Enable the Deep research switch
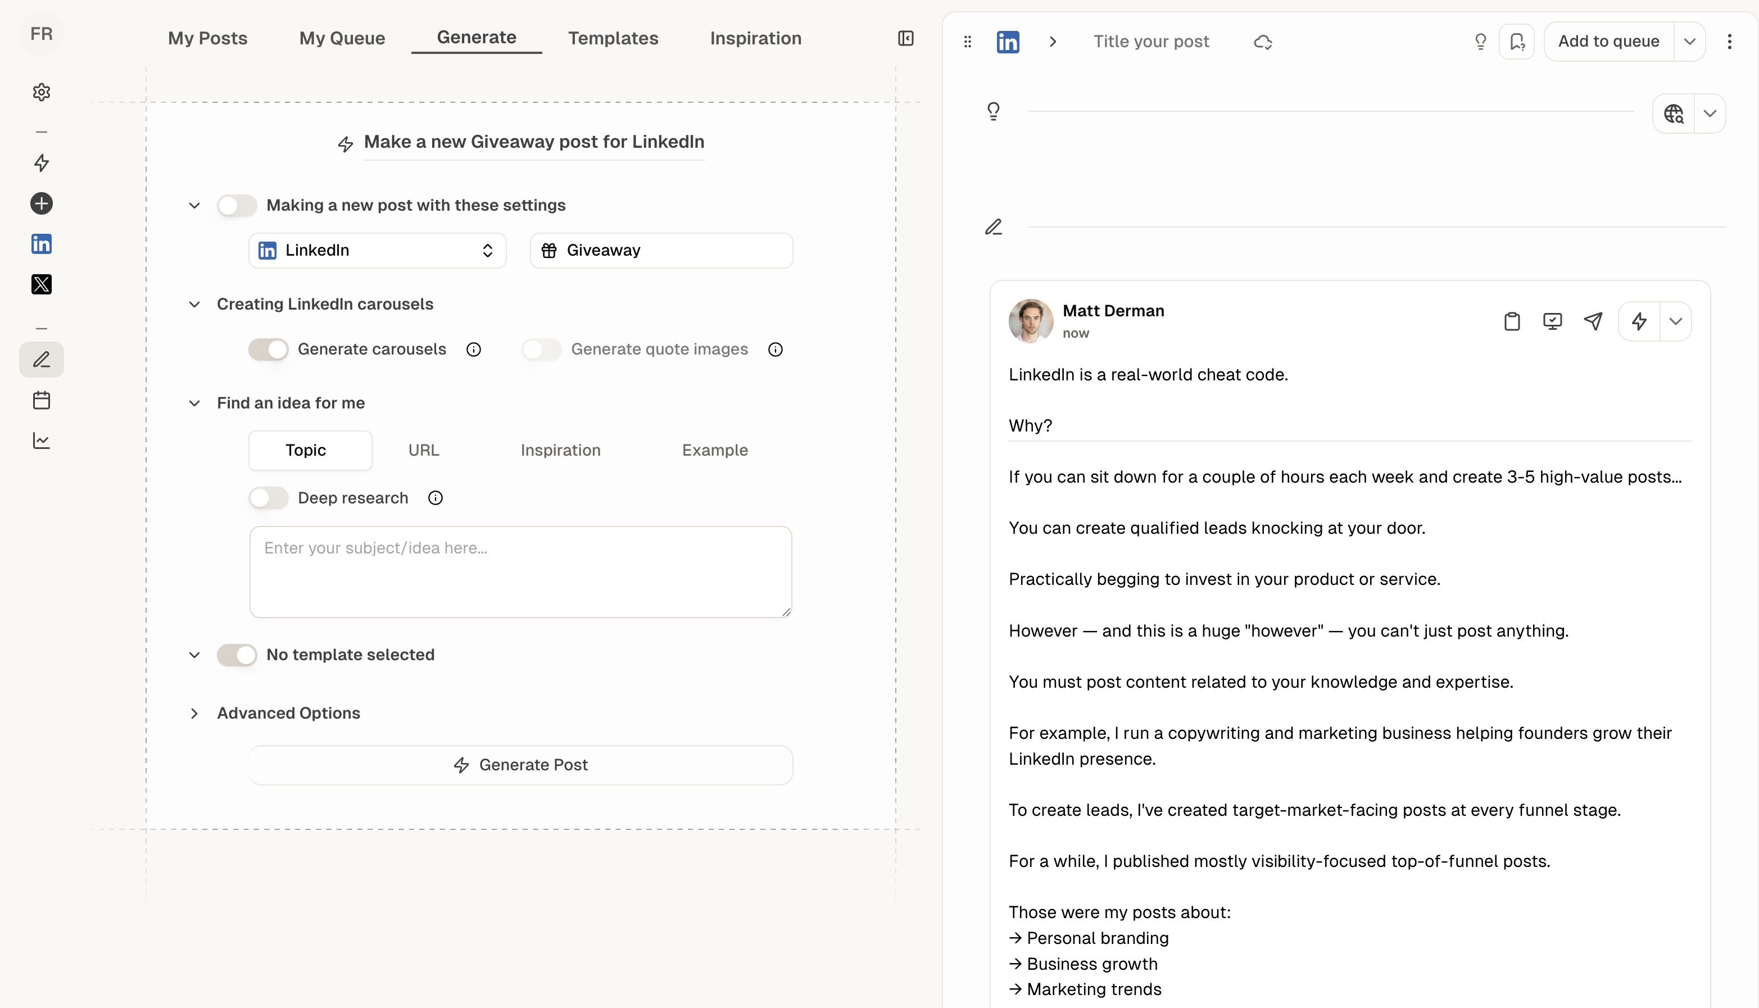The width and height of the screenshot is (1759, 1008). [x=268, y=498]
